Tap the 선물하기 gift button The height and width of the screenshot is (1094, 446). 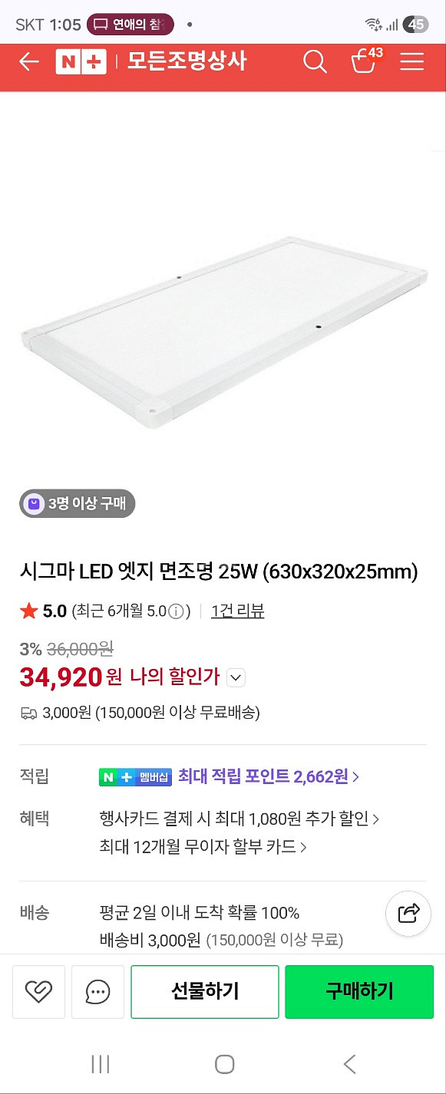tap(204, 991)
